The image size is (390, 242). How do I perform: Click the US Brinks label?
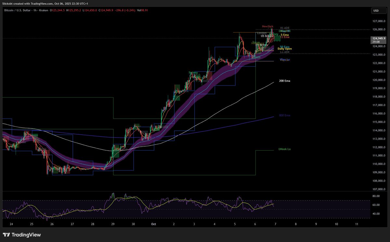coord(266,36)
